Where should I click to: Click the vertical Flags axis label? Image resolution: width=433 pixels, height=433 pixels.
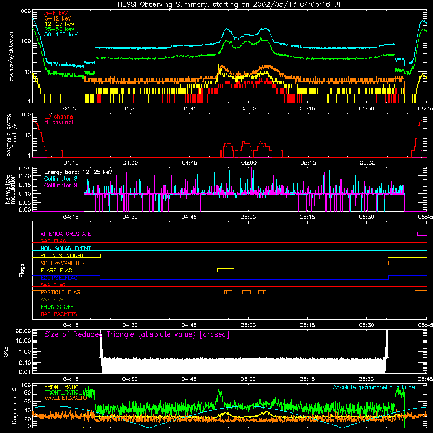(x=22, y=270)
